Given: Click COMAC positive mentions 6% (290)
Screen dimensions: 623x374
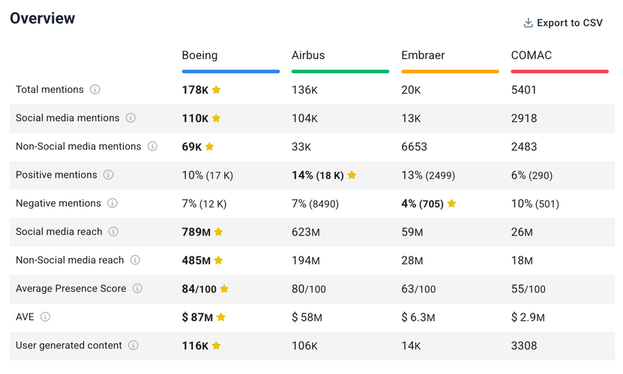Looking at the screenshot, I should click(x=532, y=175).
